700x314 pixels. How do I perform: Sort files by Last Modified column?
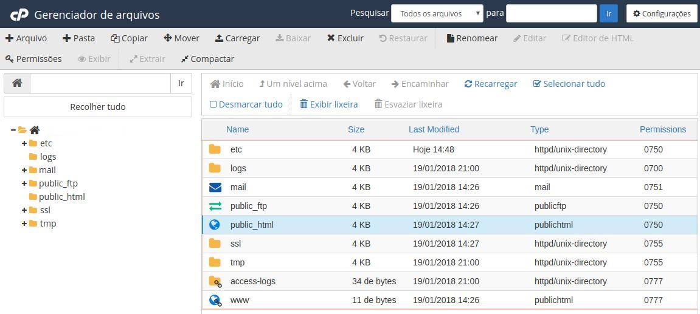(x=434, y=129)
